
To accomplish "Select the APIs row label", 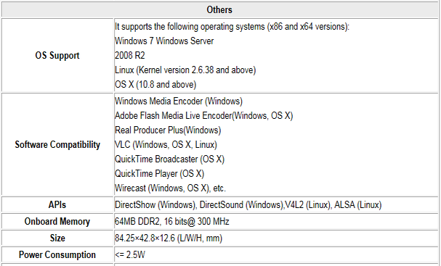I will point(57,204).
